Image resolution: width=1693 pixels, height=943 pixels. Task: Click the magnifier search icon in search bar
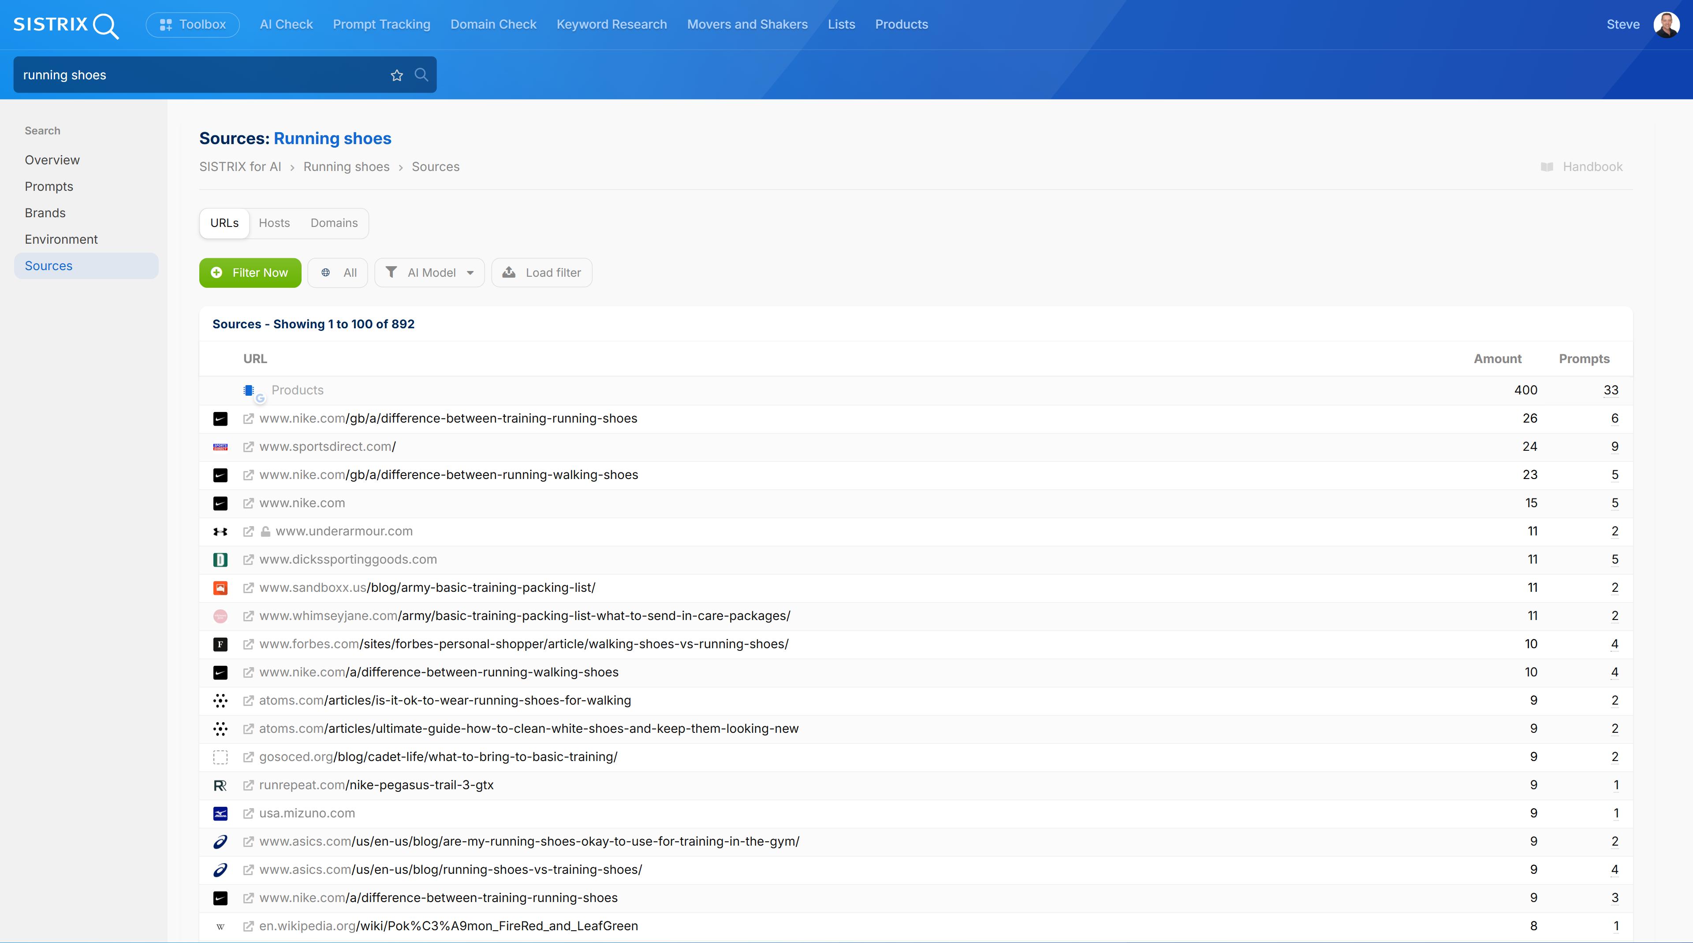pos(421,75)
